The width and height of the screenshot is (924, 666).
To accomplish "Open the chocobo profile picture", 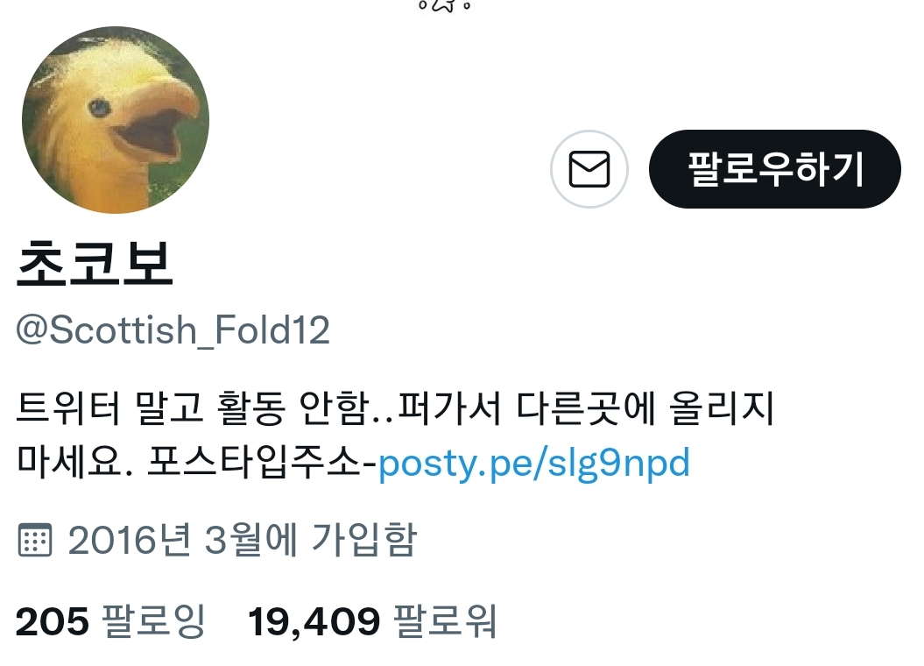I will coord(116,120).
